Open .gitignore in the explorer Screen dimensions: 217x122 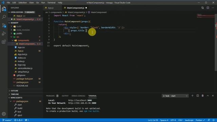(x=21, y=75)
